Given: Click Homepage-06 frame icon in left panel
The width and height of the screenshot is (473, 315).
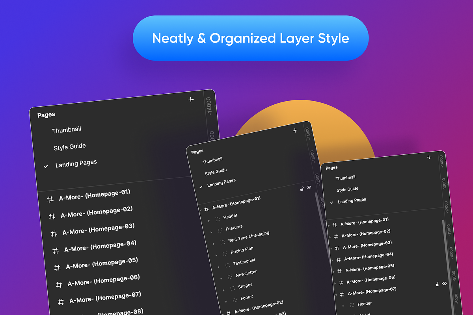Looking at the screenshot, I should (x=59, y=285).
